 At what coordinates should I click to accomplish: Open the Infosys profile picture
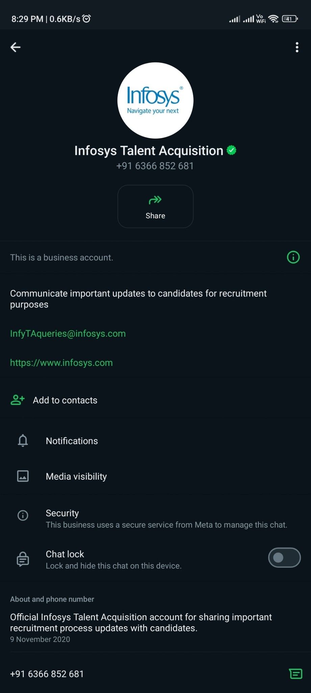click(x=155, y=100)
